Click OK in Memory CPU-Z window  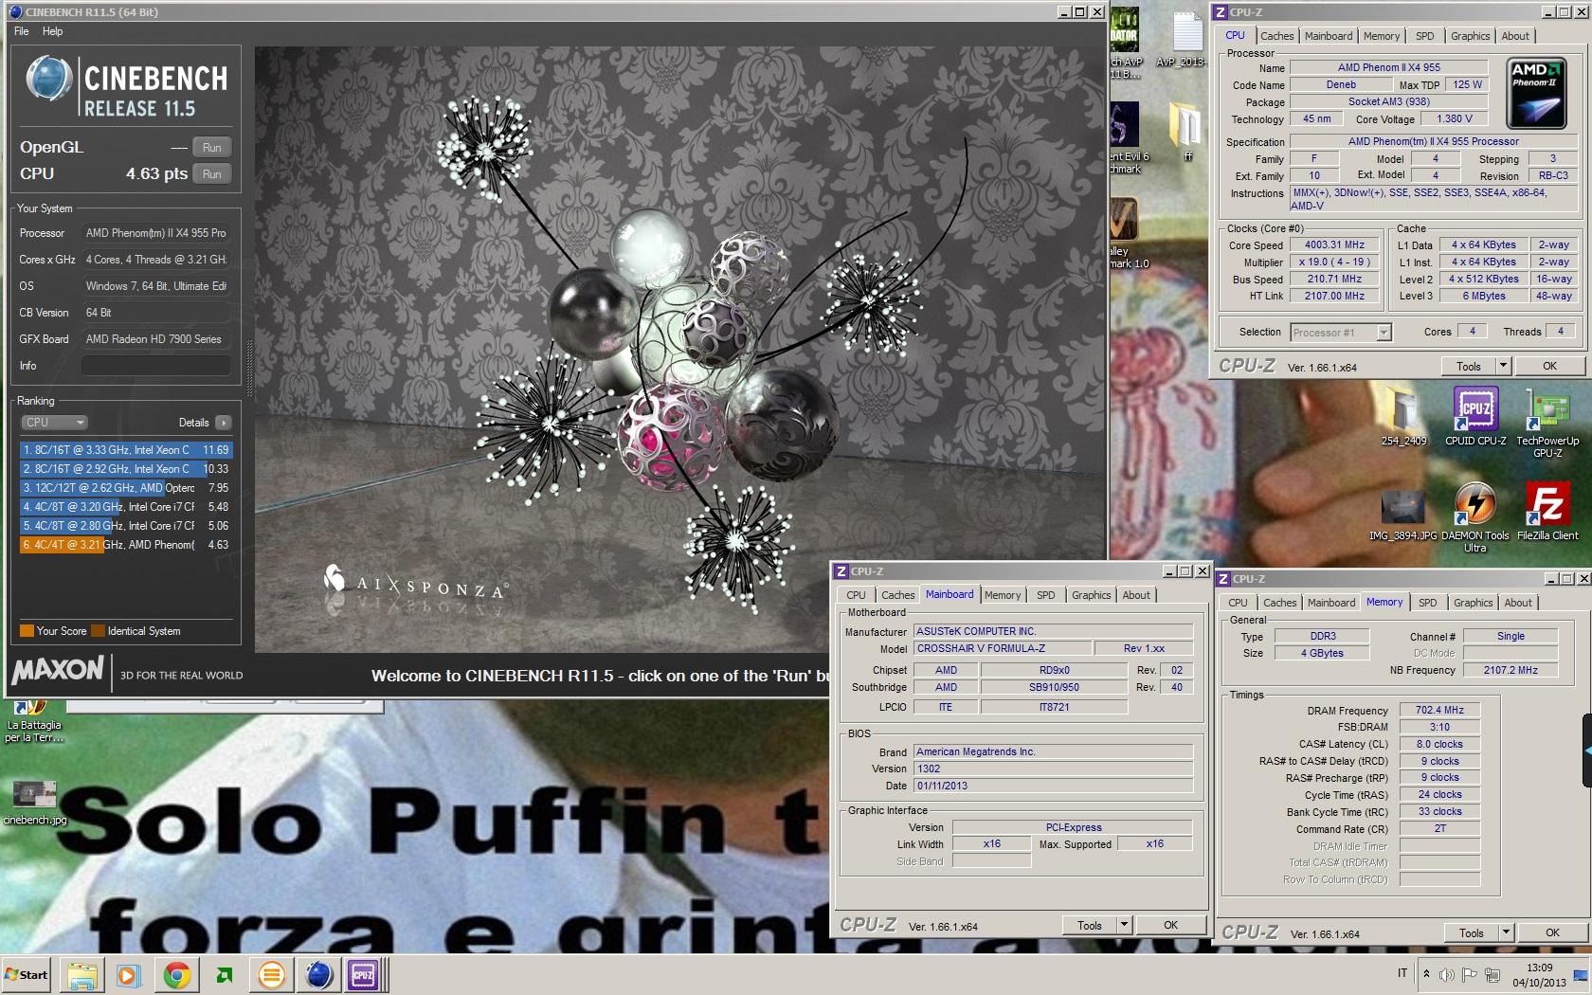point(1552,932)
